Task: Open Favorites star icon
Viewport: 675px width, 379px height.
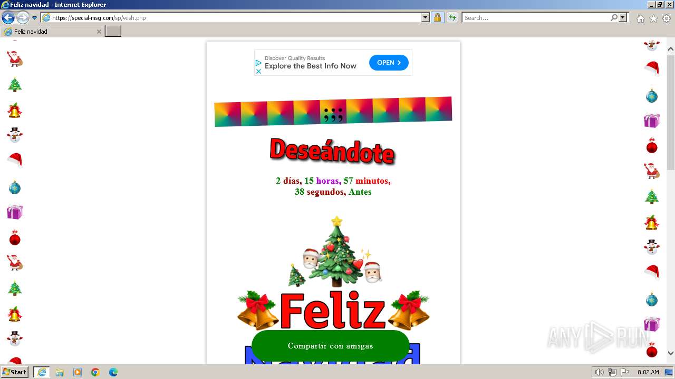Action: point(653,18)
